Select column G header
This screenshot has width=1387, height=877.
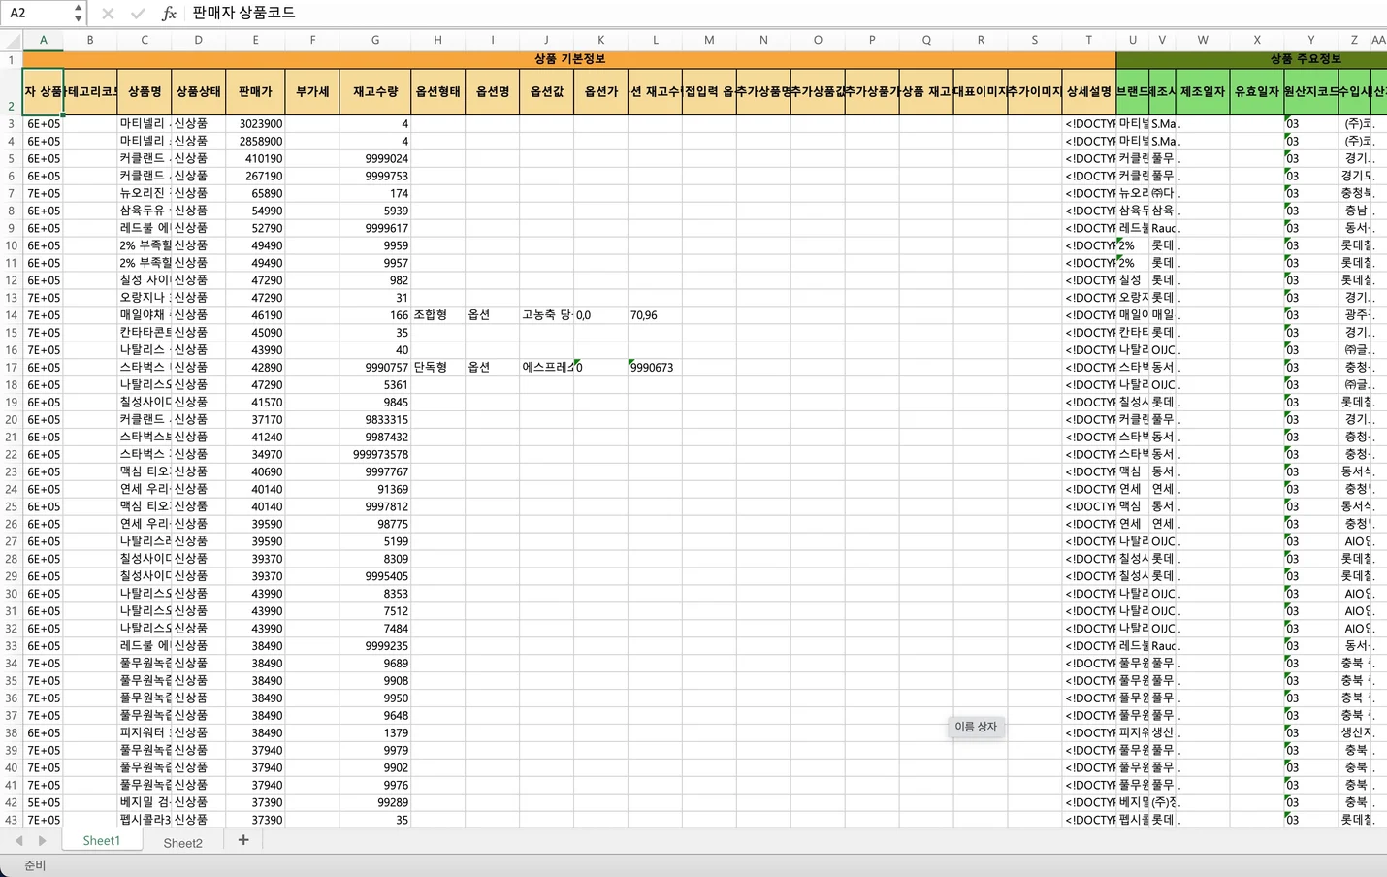(x=374, y=40)
